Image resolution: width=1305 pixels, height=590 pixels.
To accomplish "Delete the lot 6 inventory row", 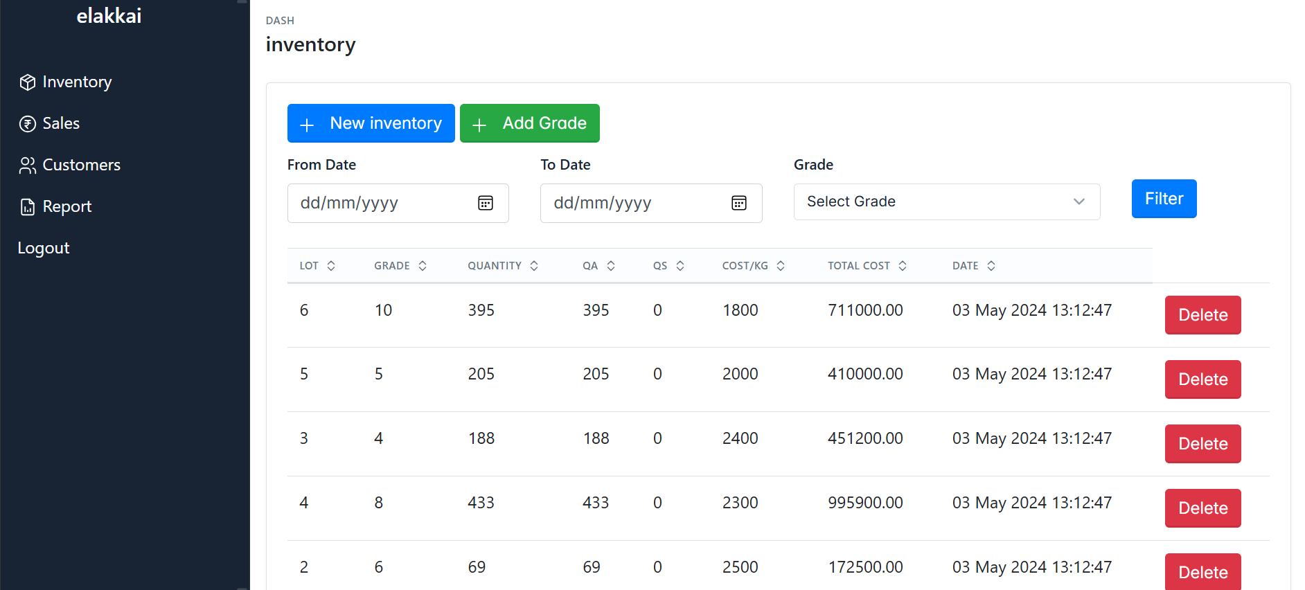I will coord(1202,315).
